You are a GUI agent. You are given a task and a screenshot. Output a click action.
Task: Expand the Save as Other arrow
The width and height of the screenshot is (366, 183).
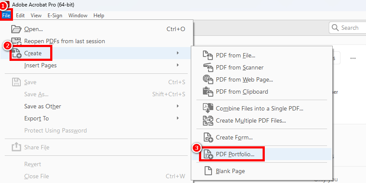(178, 106)
